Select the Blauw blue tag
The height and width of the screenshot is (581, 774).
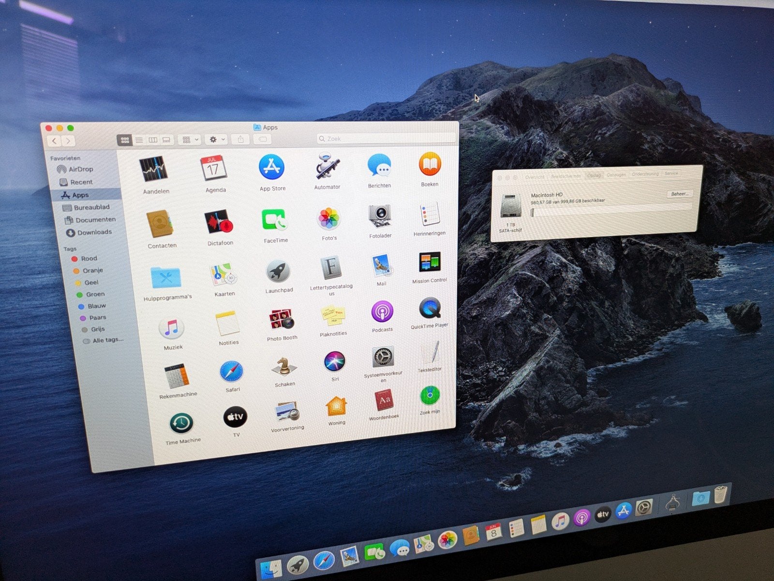93,306
